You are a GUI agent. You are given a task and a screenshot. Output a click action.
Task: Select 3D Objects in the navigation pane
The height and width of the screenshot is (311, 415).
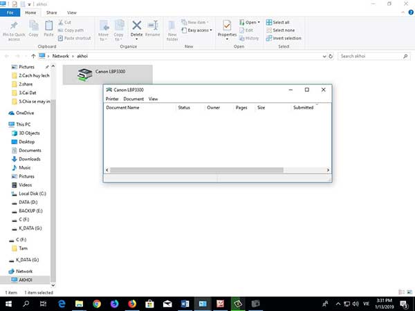(x=26, y=133)
